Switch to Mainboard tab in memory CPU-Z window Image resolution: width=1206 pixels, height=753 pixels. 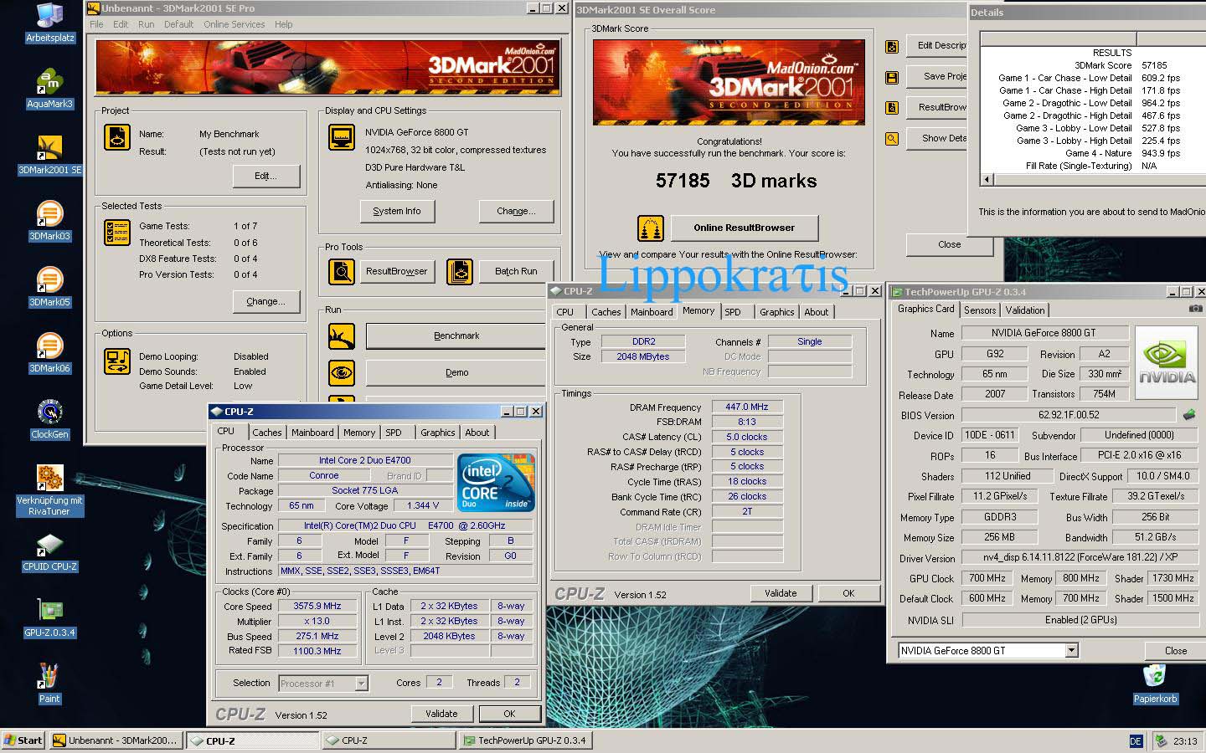point(652,312)
